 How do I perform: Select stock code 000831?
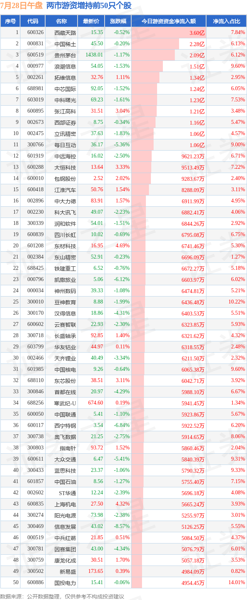click(36, 44)
